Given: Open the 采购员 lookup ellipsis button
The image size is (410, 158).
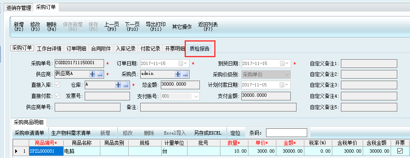Looking at the screenshot, I should tap(185, 74).
